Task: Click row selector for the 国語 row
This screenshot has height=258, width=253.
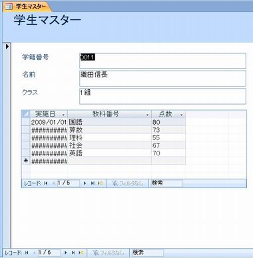Action: tap(26, 122)
